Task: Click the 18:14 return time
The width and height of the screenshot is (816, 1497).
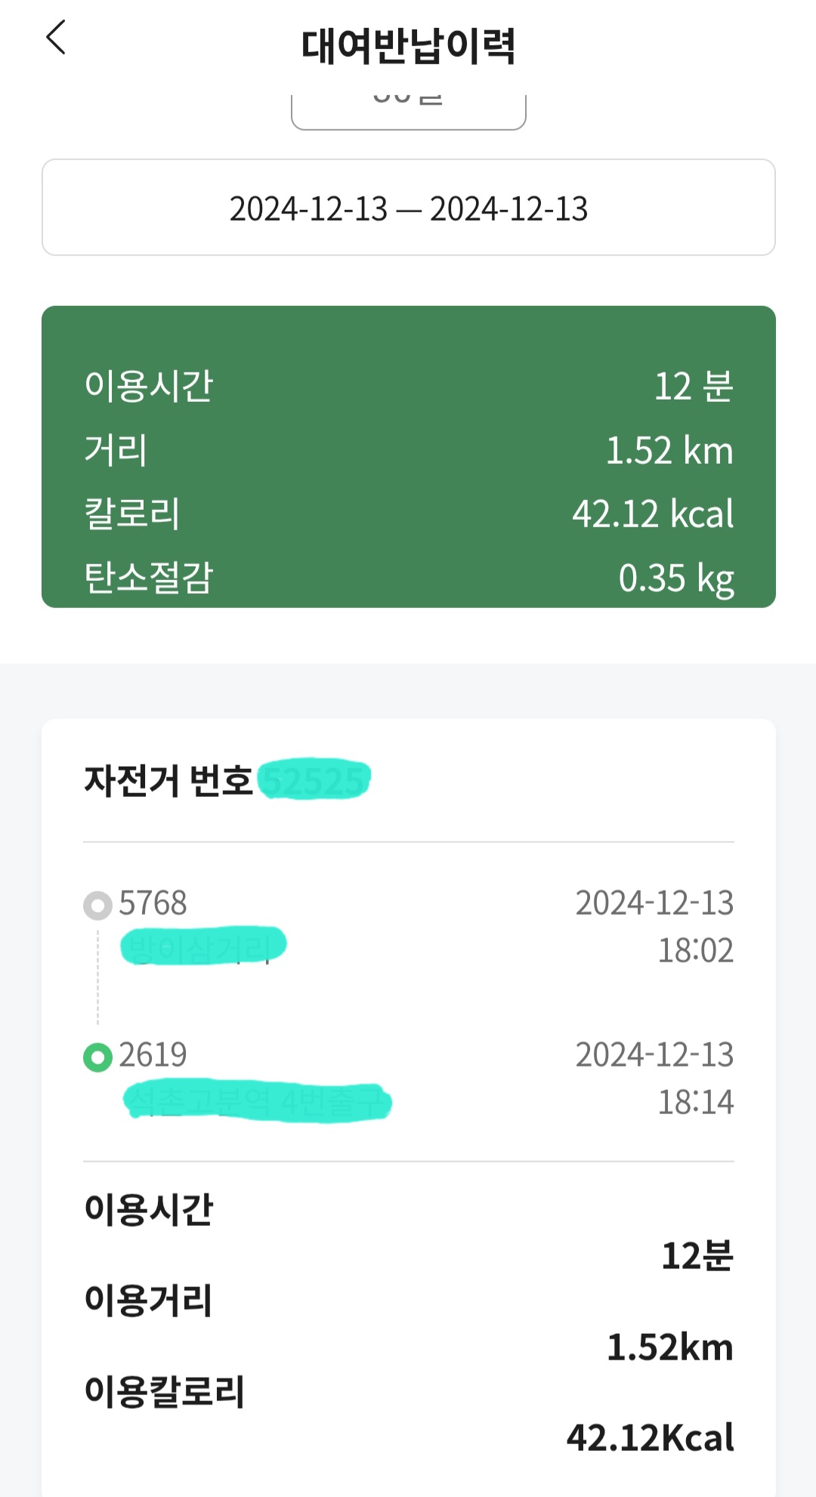Action: pos(695,1102)
